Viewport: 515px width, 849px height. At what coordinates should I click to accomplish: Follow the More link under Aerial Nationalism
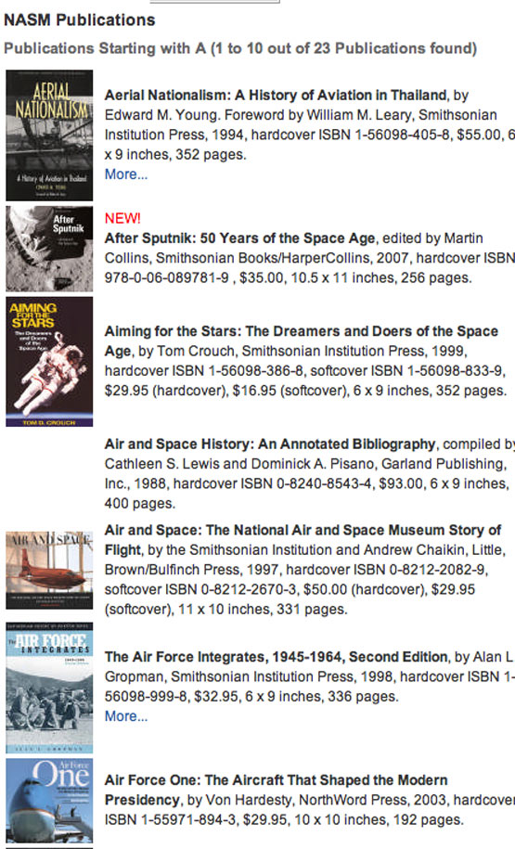[x=125, y=174]
